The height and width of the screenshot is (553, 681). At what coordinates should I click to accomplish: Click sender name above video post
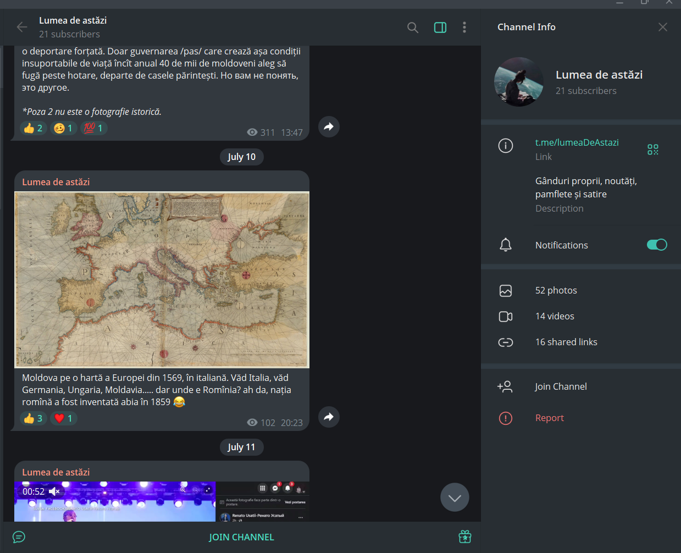pos(56,472)
